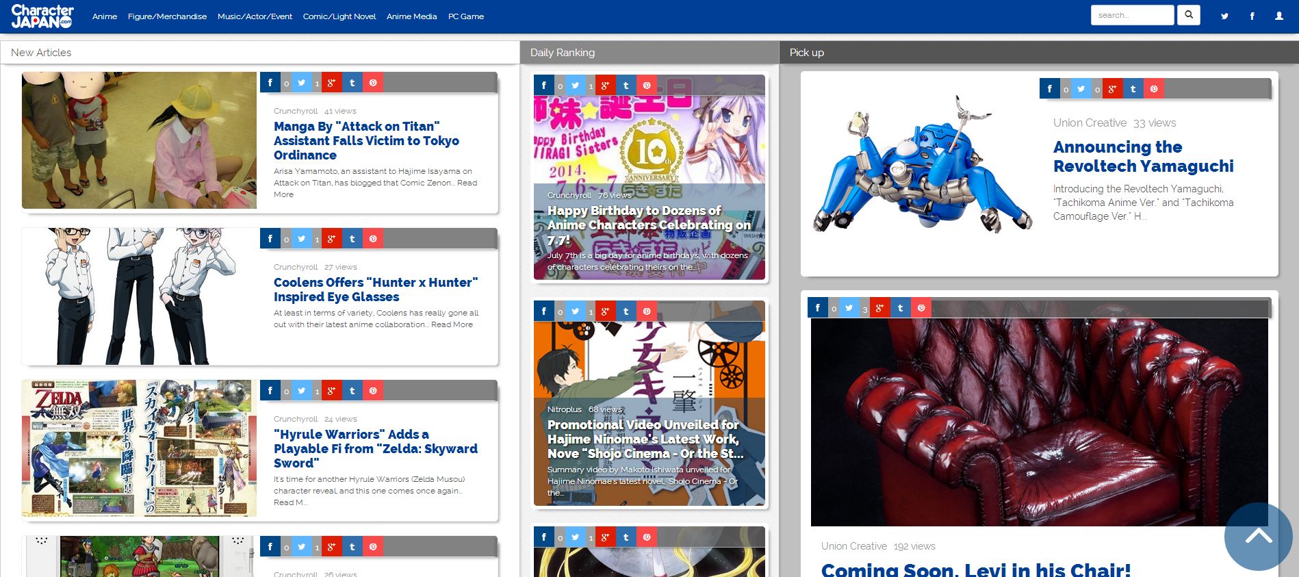This screenshot has width=1299, height=577.
Task: Open the Hyrule Warriors Playable Fi article title
Action: 376,448
